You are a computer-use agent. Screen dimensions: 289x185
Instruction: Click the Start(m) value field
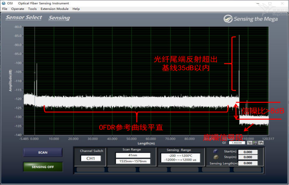248,152
